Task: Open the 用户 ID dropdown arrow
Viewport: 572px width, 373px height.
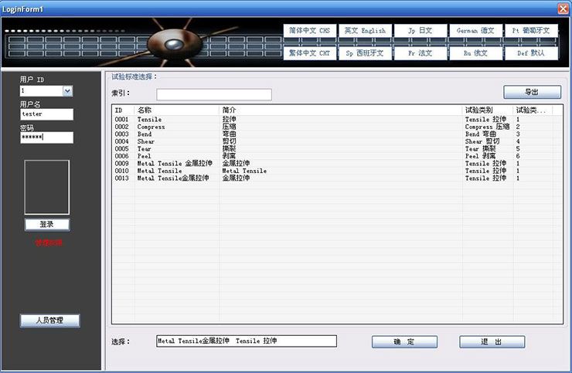Action: [x=67, y=91]
